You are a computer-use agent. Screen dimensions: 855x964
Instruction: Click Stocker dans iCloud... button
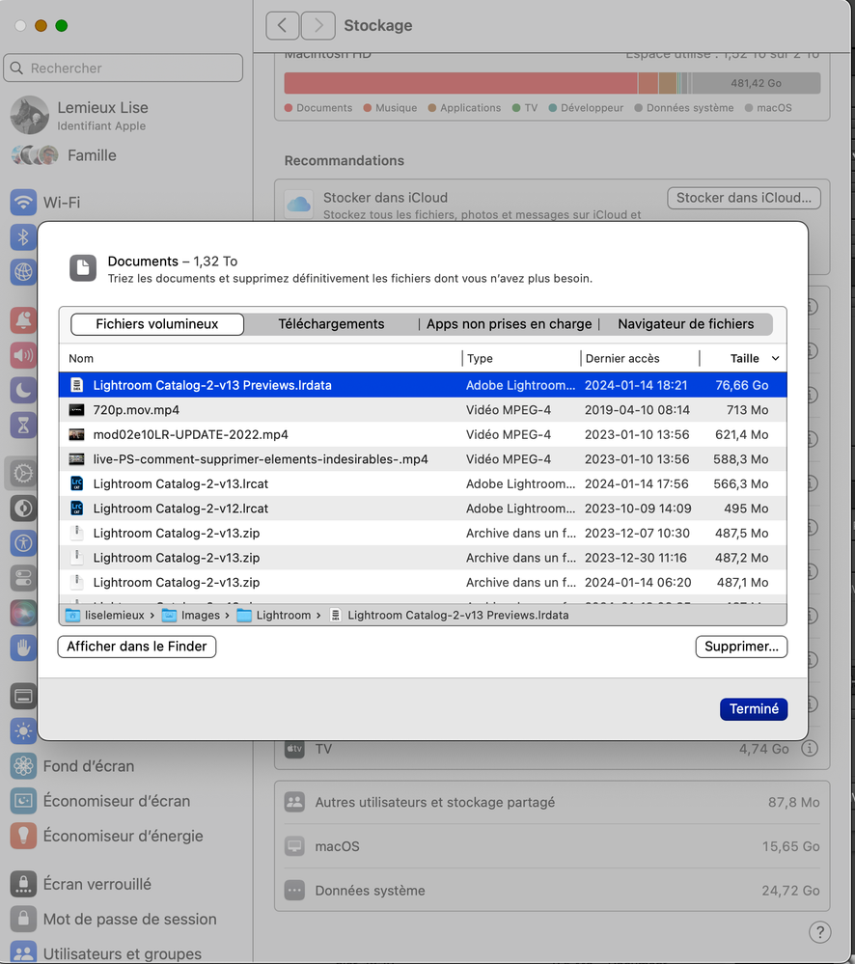pyautogui.click(x=744, y=198)
